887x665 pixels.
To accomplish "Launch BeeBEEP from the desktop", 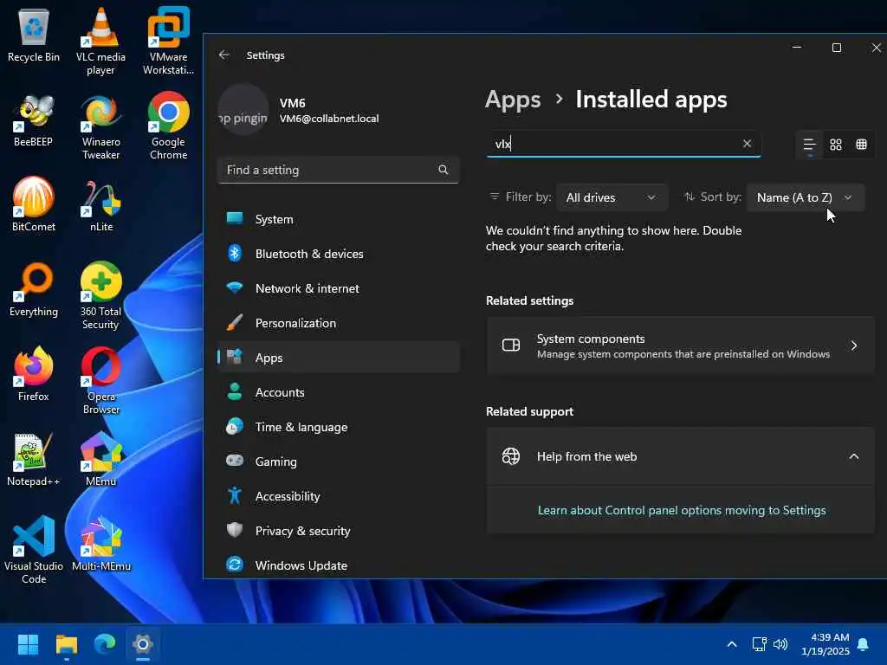I will [x=34, y=121].
